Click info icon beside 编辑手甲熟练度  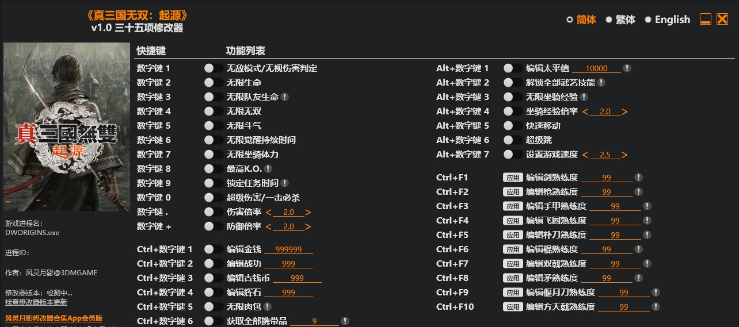647,206
